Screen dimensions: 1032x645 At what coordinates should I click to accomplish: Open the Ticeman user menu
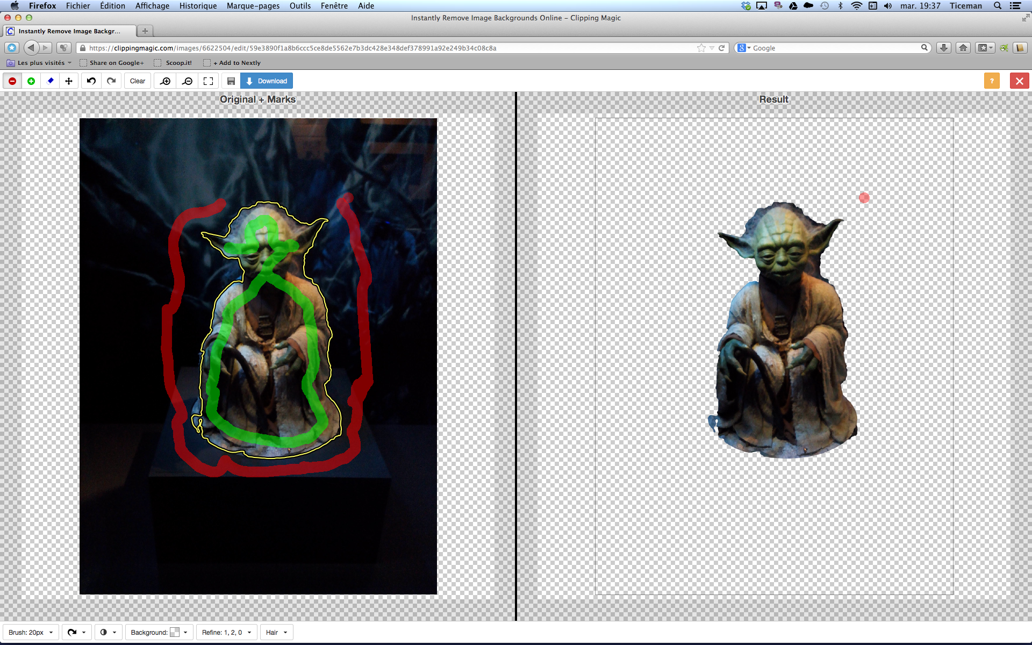click(x=965, y=6)
